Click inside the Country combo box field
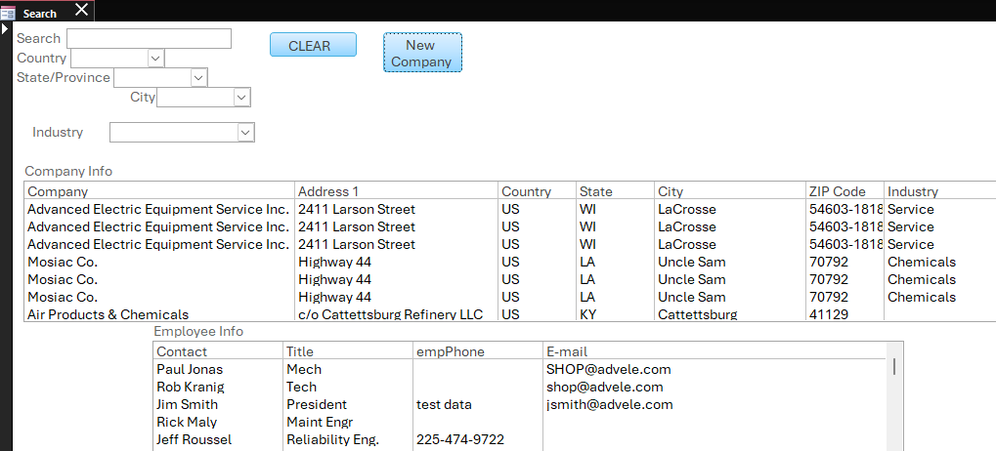 pos(109,59)
